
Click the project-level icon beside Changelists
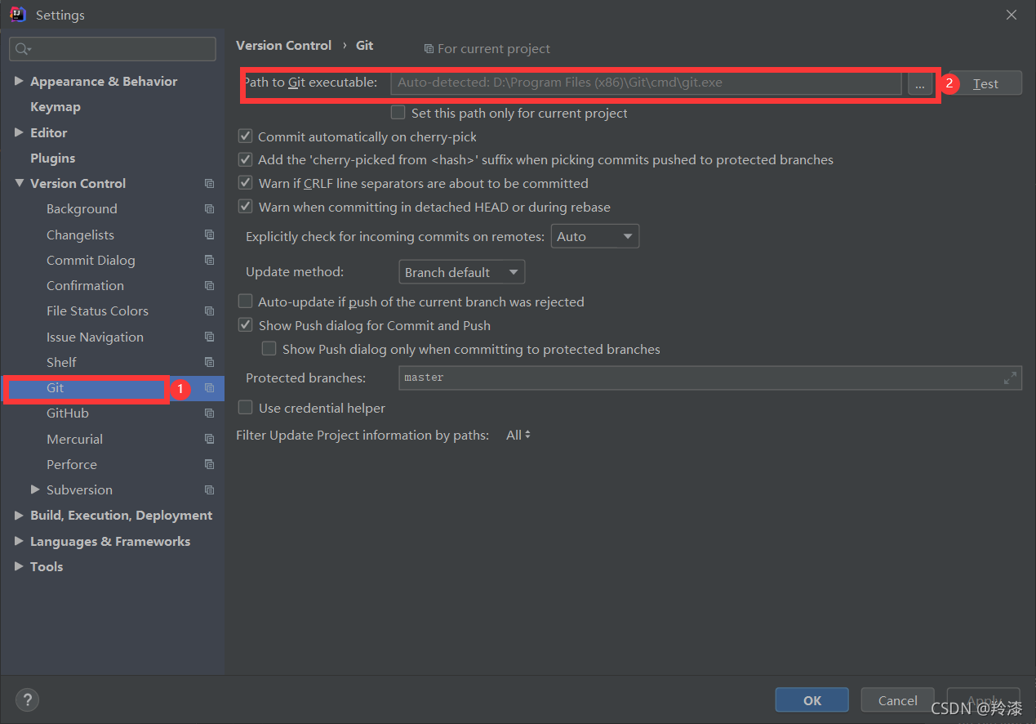tap(209, 235)
